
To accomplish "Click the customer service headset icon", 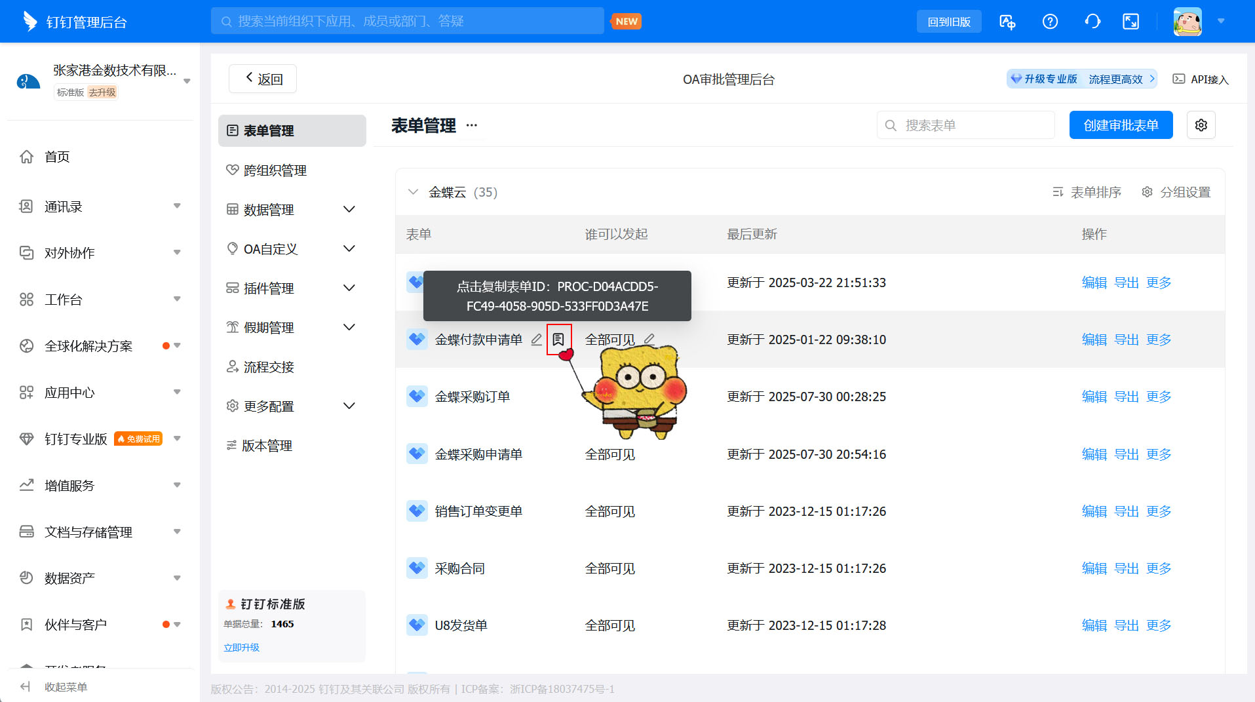I will coord(1092,21).
